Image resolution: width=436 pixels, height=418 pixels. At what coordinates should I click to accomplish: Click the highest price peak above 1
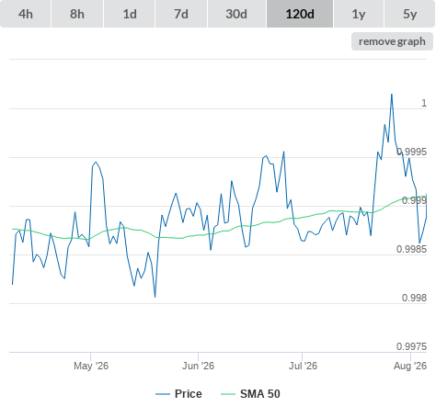392,95
